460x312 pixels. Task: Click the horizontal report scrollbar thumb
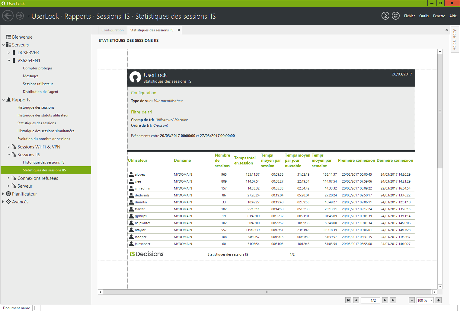click(267, 292)
